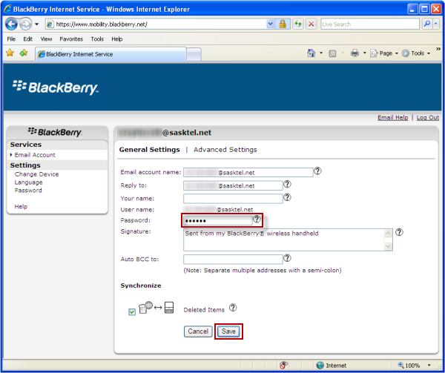The width and height of the screenshot is (445, 373).
Task: Click the address bar URL field
Action: tap(156, 24)
